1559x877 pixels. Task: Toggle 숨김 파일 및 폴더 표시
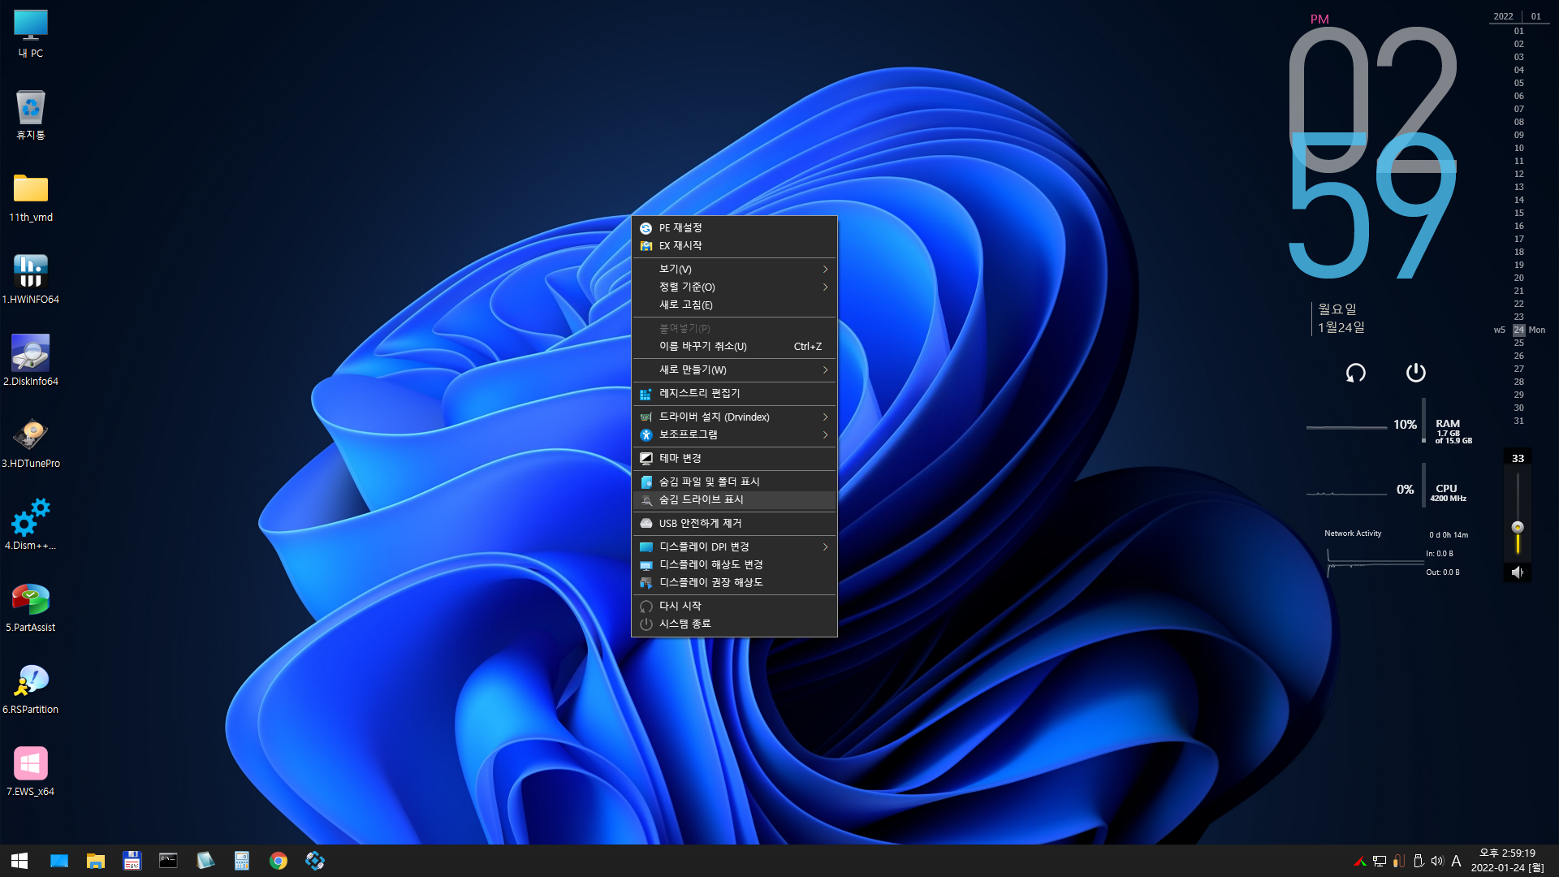(734, 482)
